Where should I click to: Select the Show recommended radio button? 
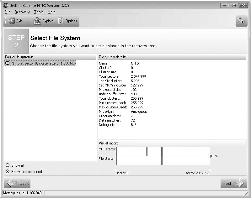8,171
